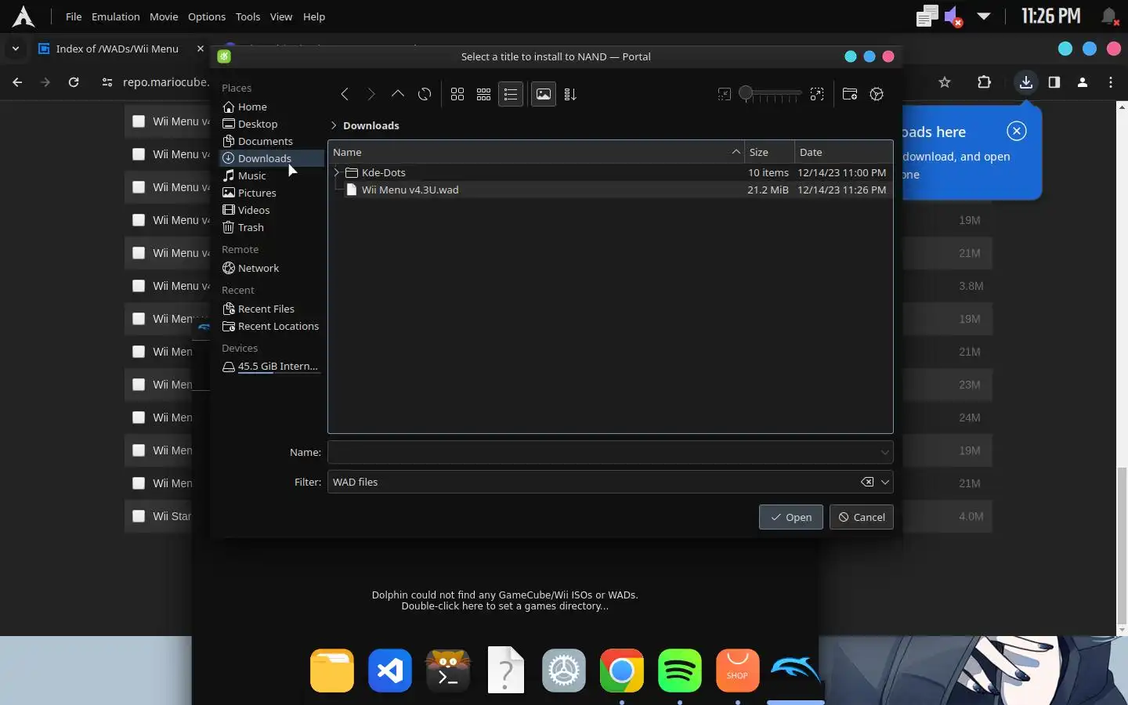The height and width of the screenshot is (705, 1128).
Task: Open the Name field history dropdown
Action: pyautogui.click(x=884, y=452)
